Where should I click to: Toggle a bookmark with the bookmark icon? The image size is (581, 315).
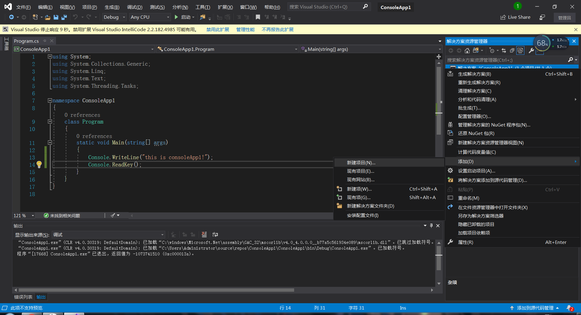click(258, 17)
